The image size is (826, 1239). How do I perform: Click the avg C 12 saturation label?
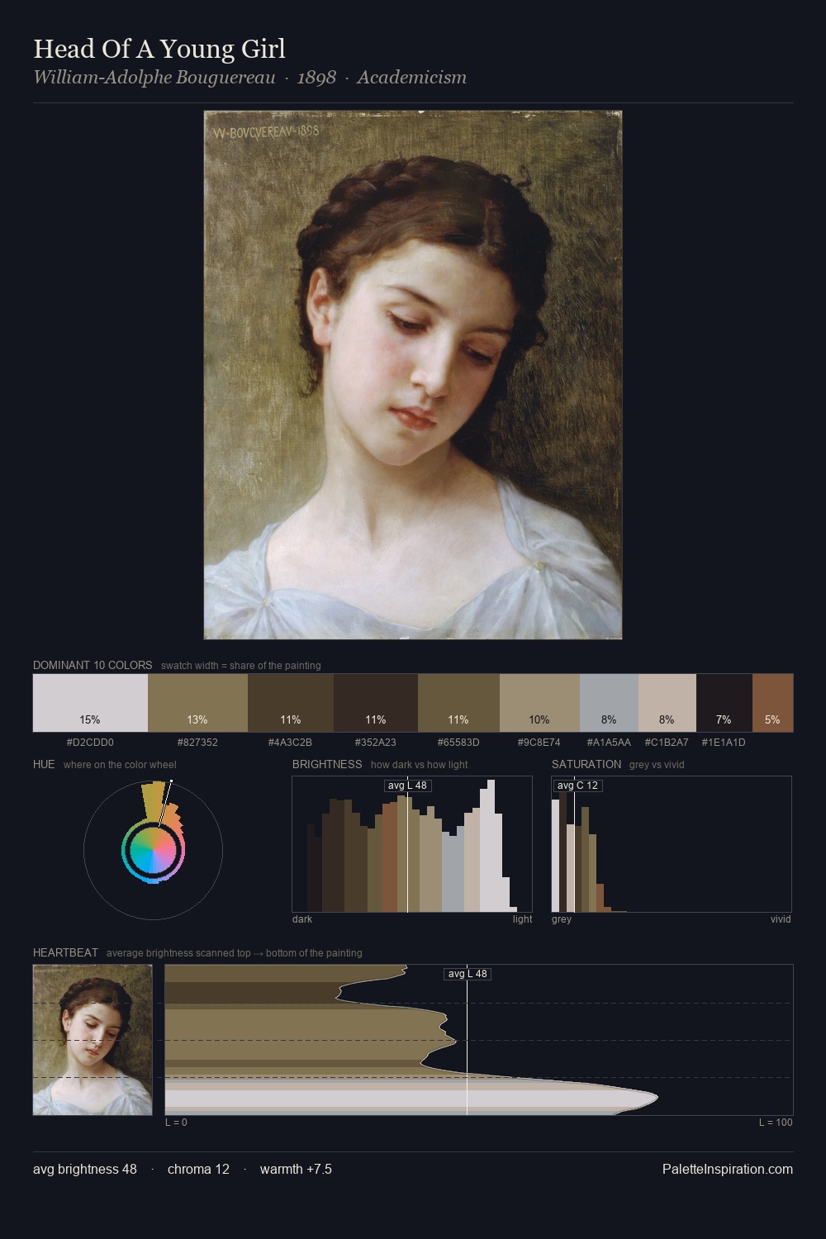coord(577,786)
